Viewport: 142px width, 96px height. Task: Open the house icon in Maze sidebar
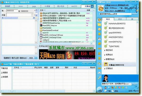pyautogui.click(x=99, y=39)
